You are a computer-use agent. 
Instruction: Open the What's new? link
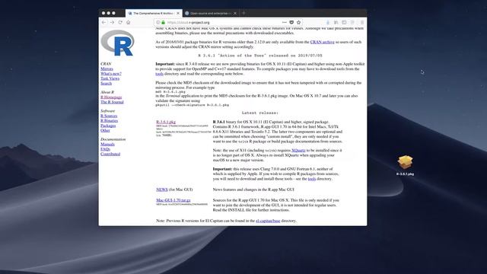coord(111,74)
